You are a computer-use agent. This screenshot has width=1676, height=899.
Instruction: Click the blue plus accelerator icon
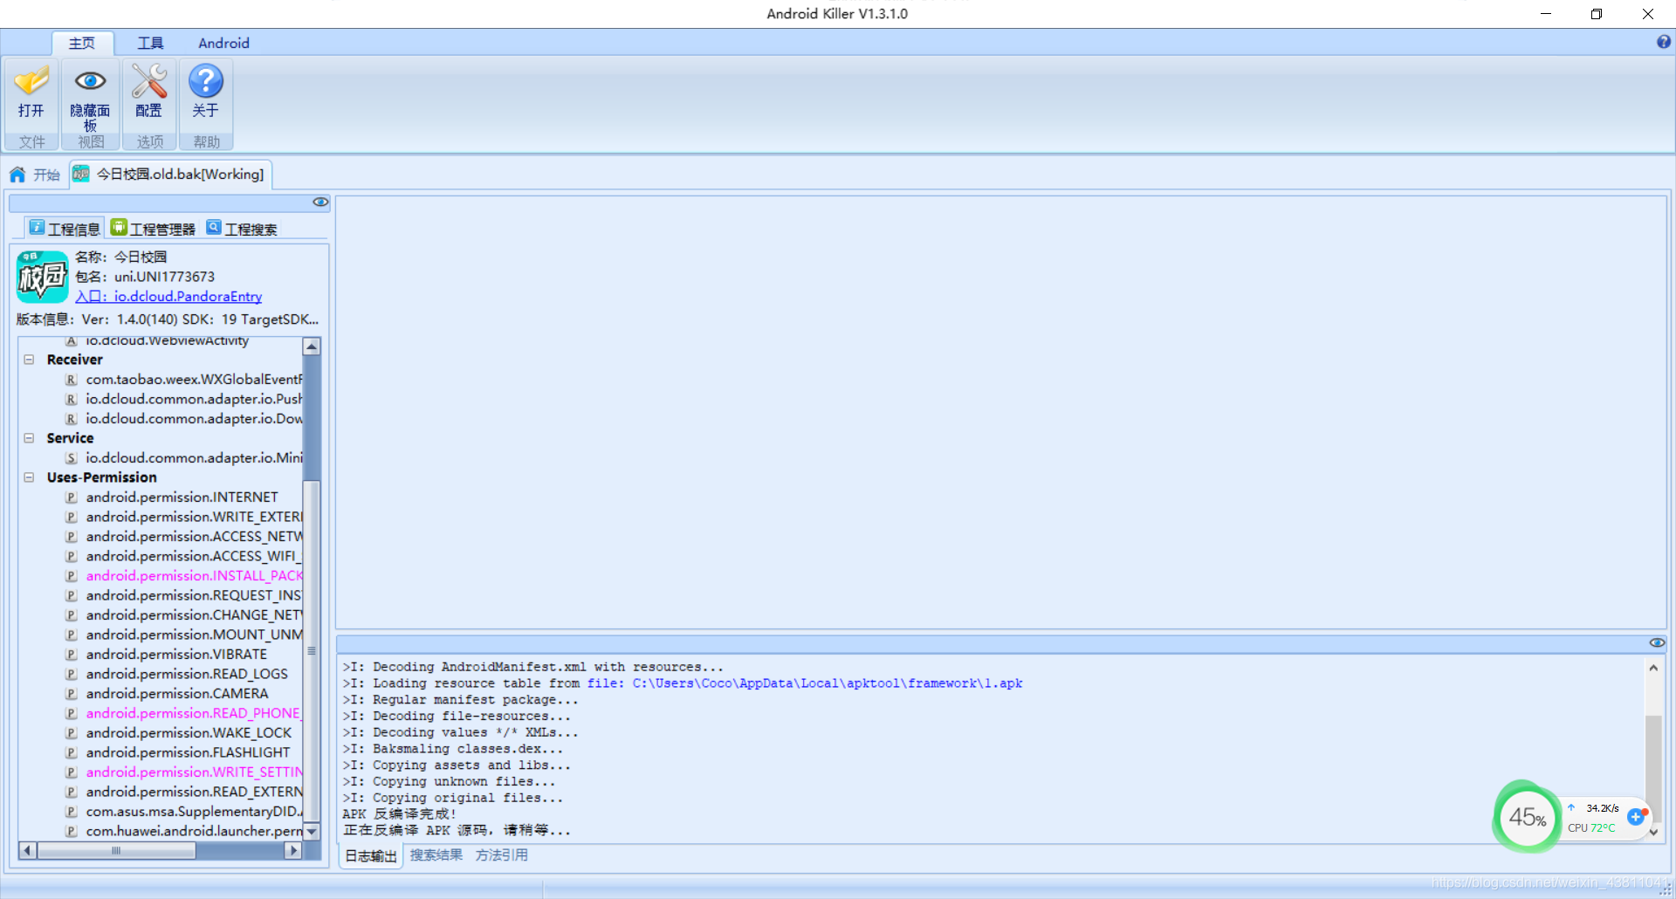click(1637, 817)
